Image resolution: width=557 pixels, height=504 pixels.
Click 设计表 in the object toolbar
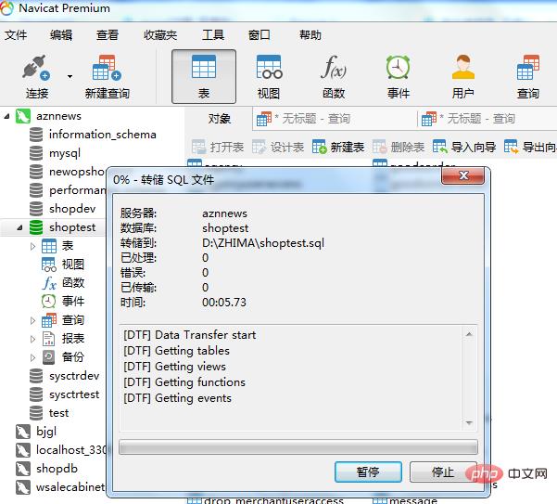pos(278,147)
